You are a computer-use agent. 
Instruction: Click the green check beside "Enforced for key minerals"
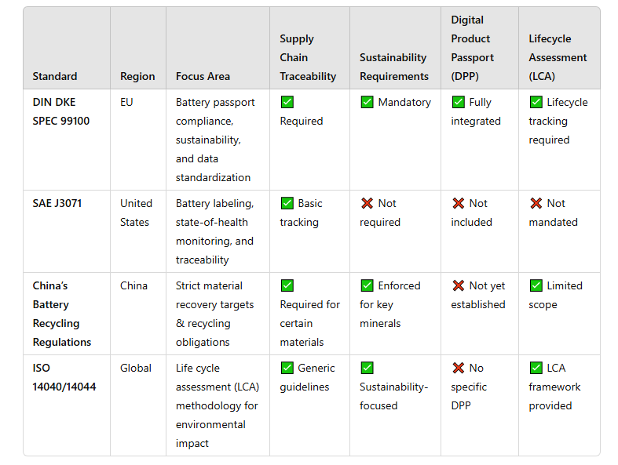pyautogui.click(x=367, y=285)
